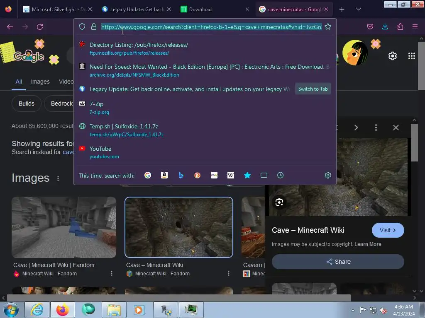This screenshot has height=318, width=425.
Task: Click Switch to Tab button
Action: 313,89
